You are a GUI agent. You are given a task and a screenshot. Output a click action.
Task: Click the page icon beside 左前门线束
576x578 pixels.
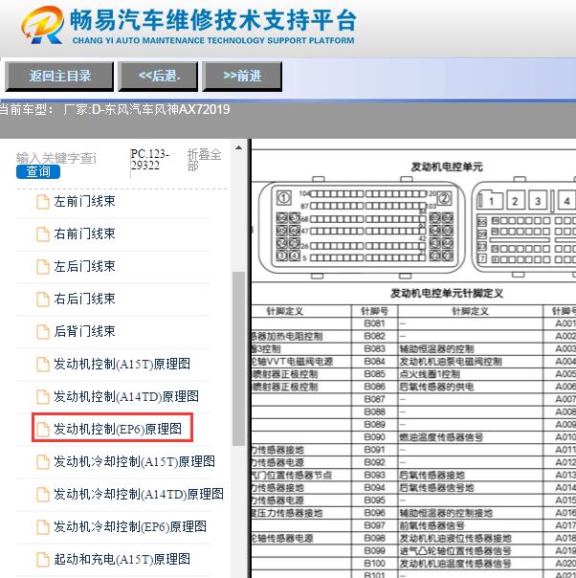43,202
